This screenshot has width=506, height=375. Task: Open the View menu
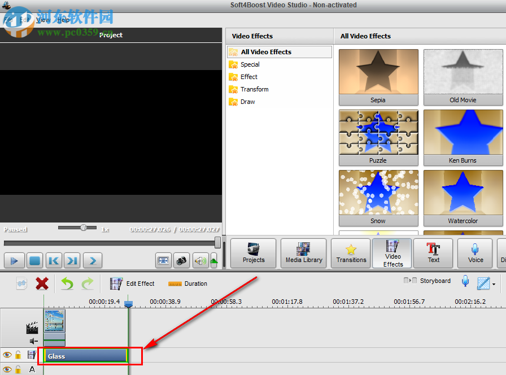43,20
